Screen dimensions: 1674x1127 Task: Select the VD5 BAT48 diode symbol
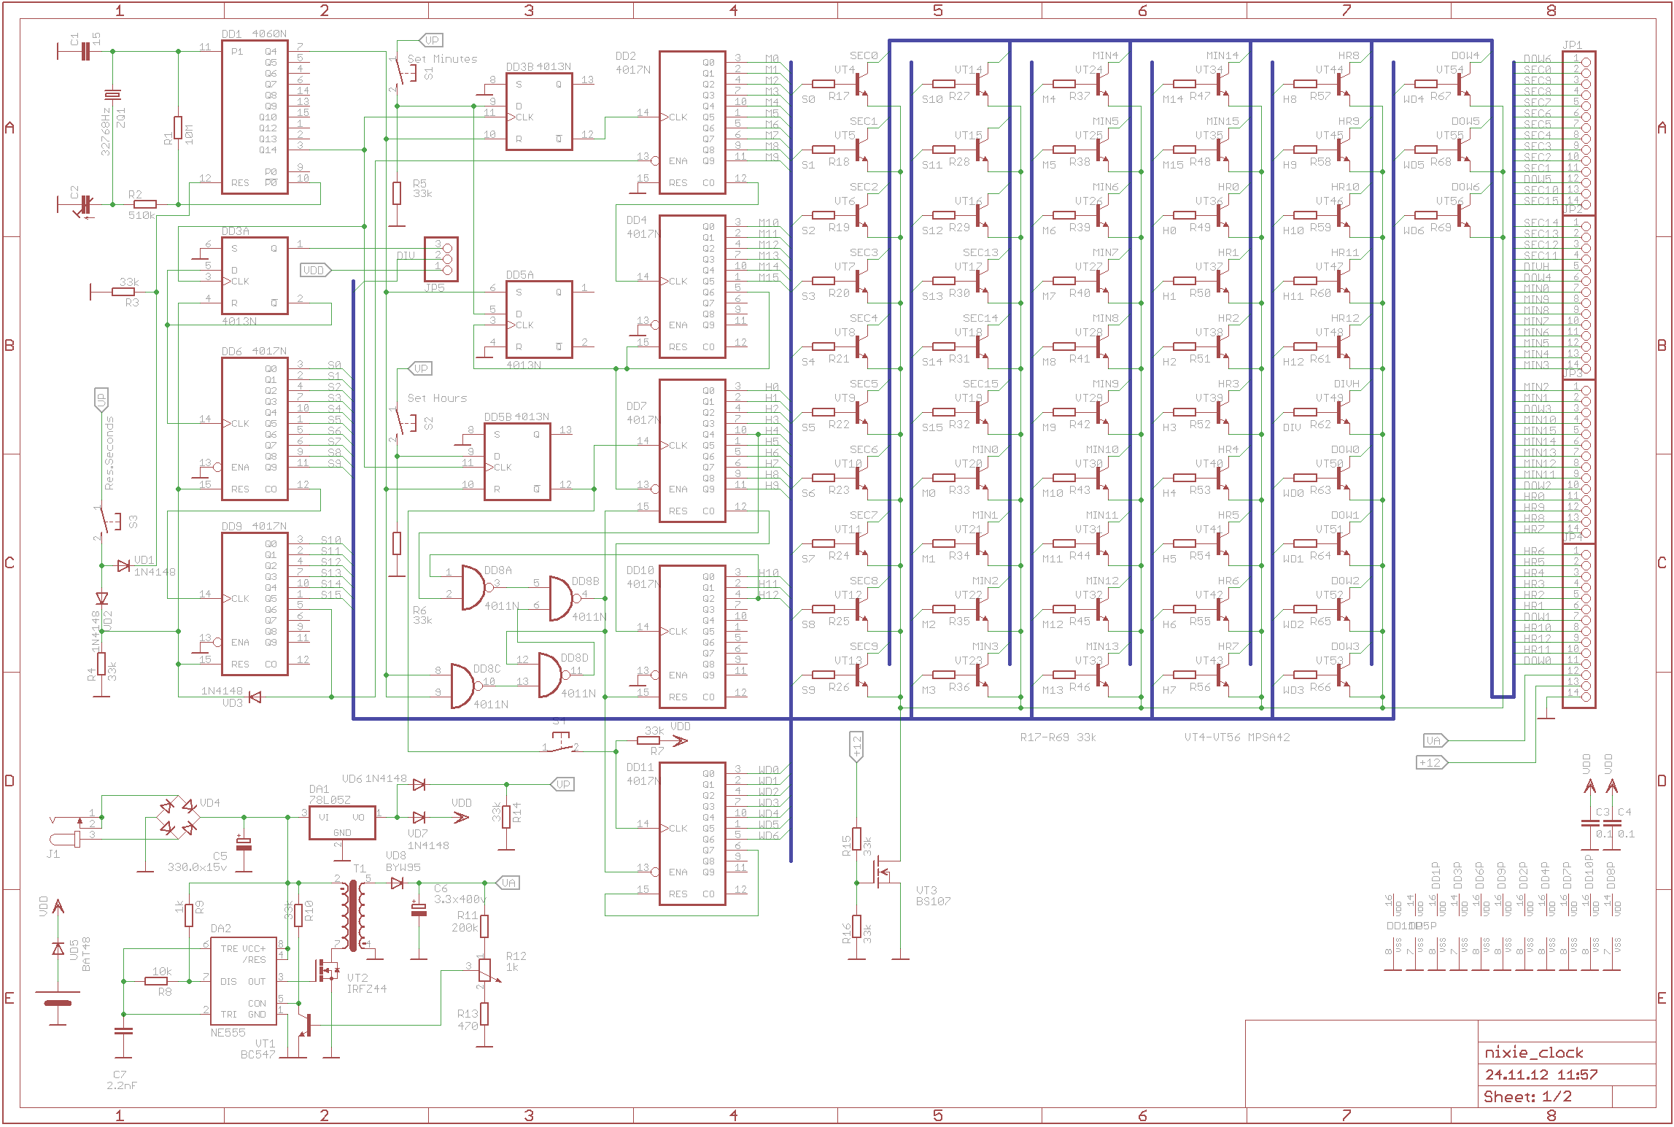[x=58, y=948]
